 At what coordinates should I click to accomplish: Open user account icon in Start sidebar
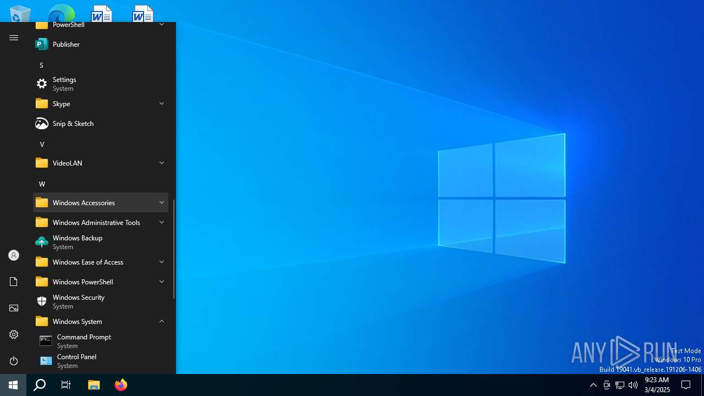tap(14, 255)
